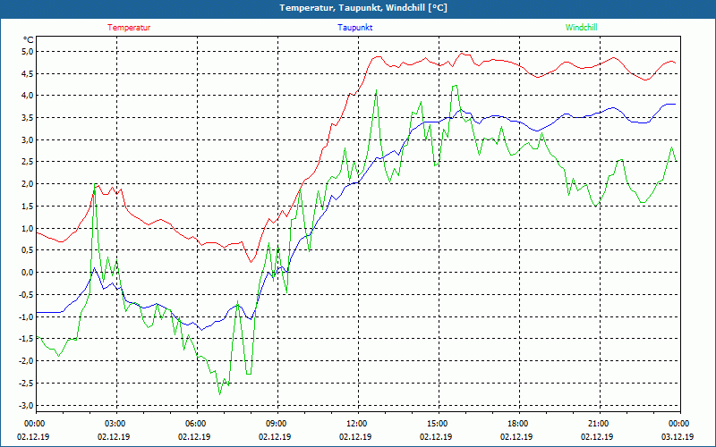
Task: Click the -2,5 y-axis value
Action: point(27,384)
